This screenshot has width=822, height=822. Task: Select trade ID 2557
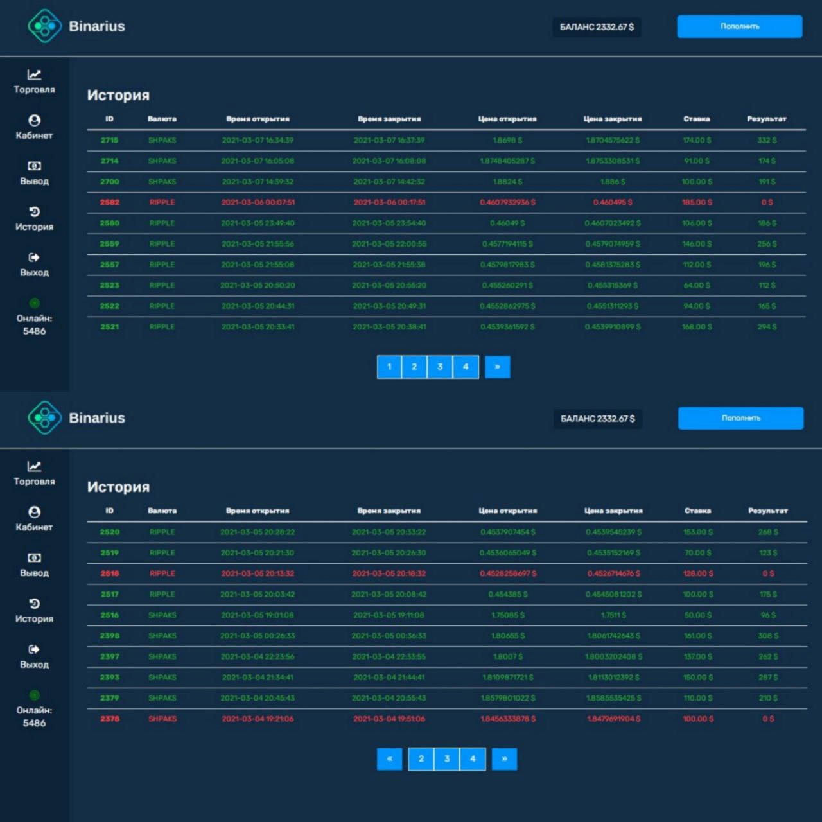tap(109, 265)
